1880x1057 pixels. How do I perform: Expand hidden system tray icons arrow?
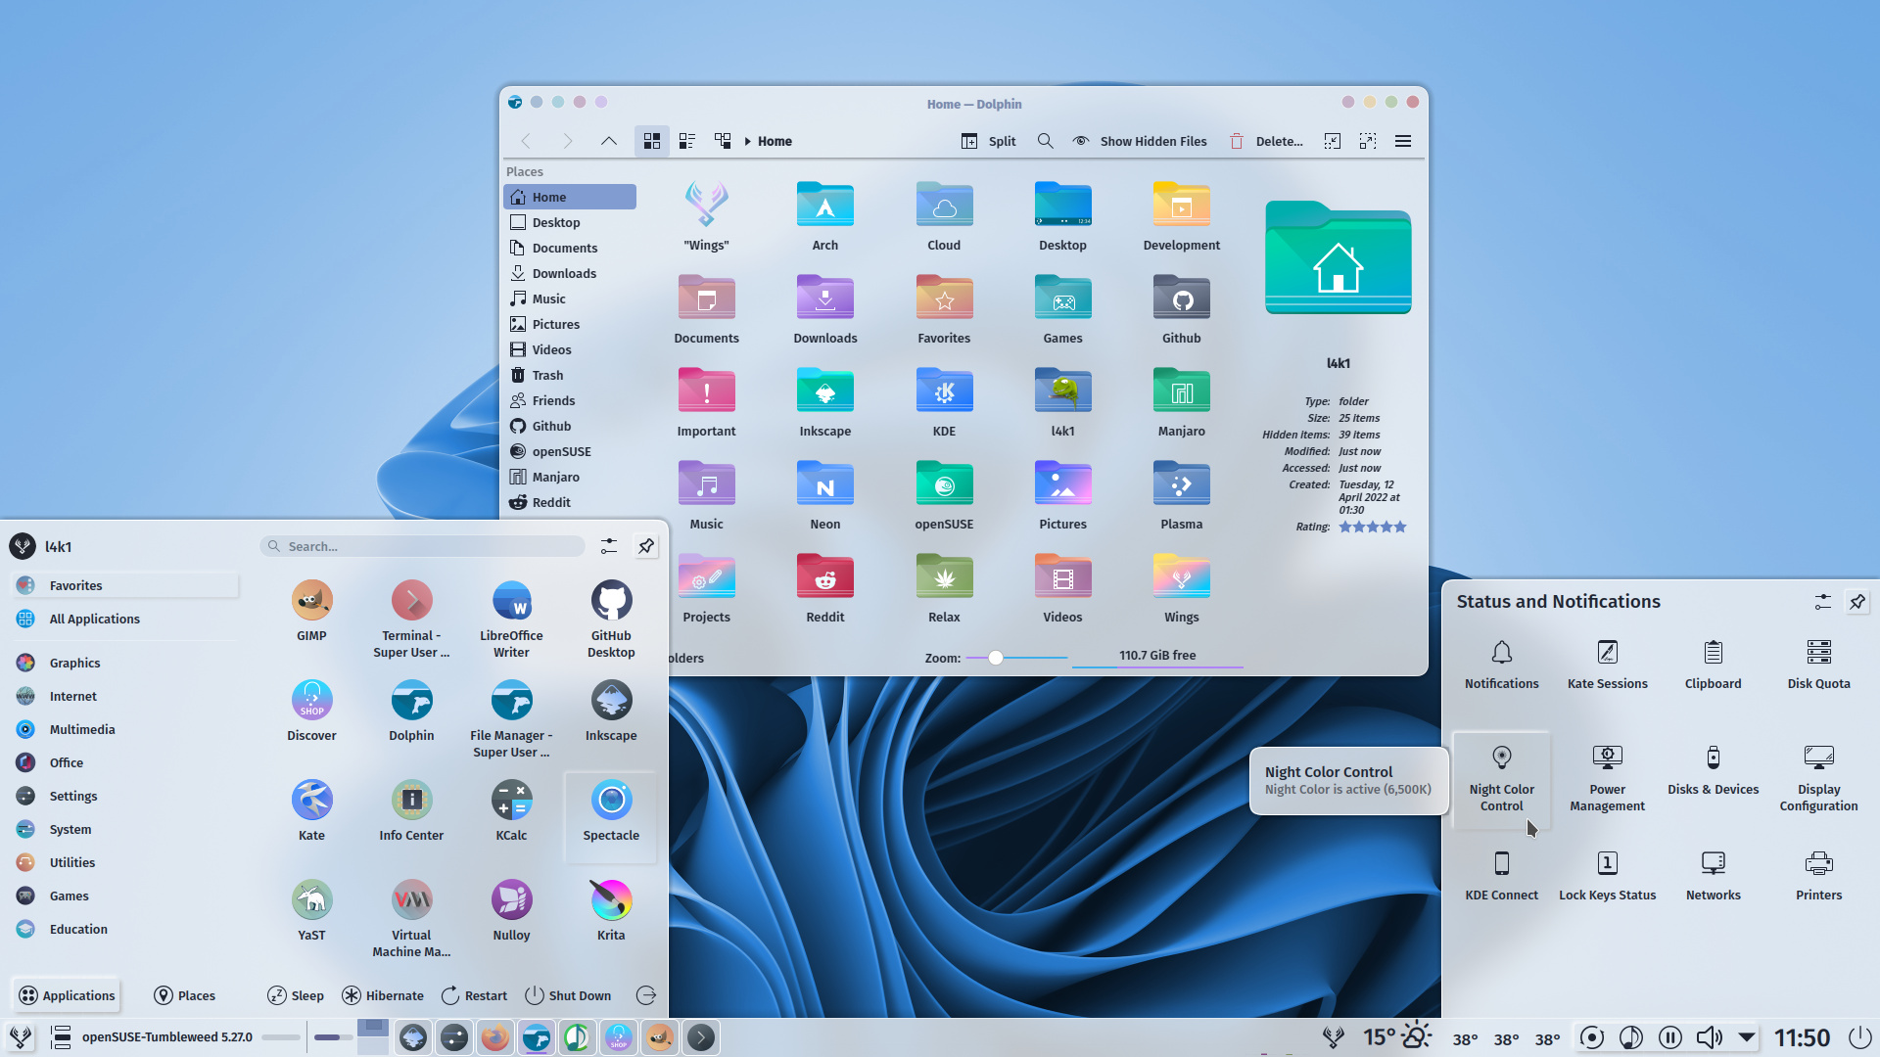pyautogui.click(x=1748, y=1037)
